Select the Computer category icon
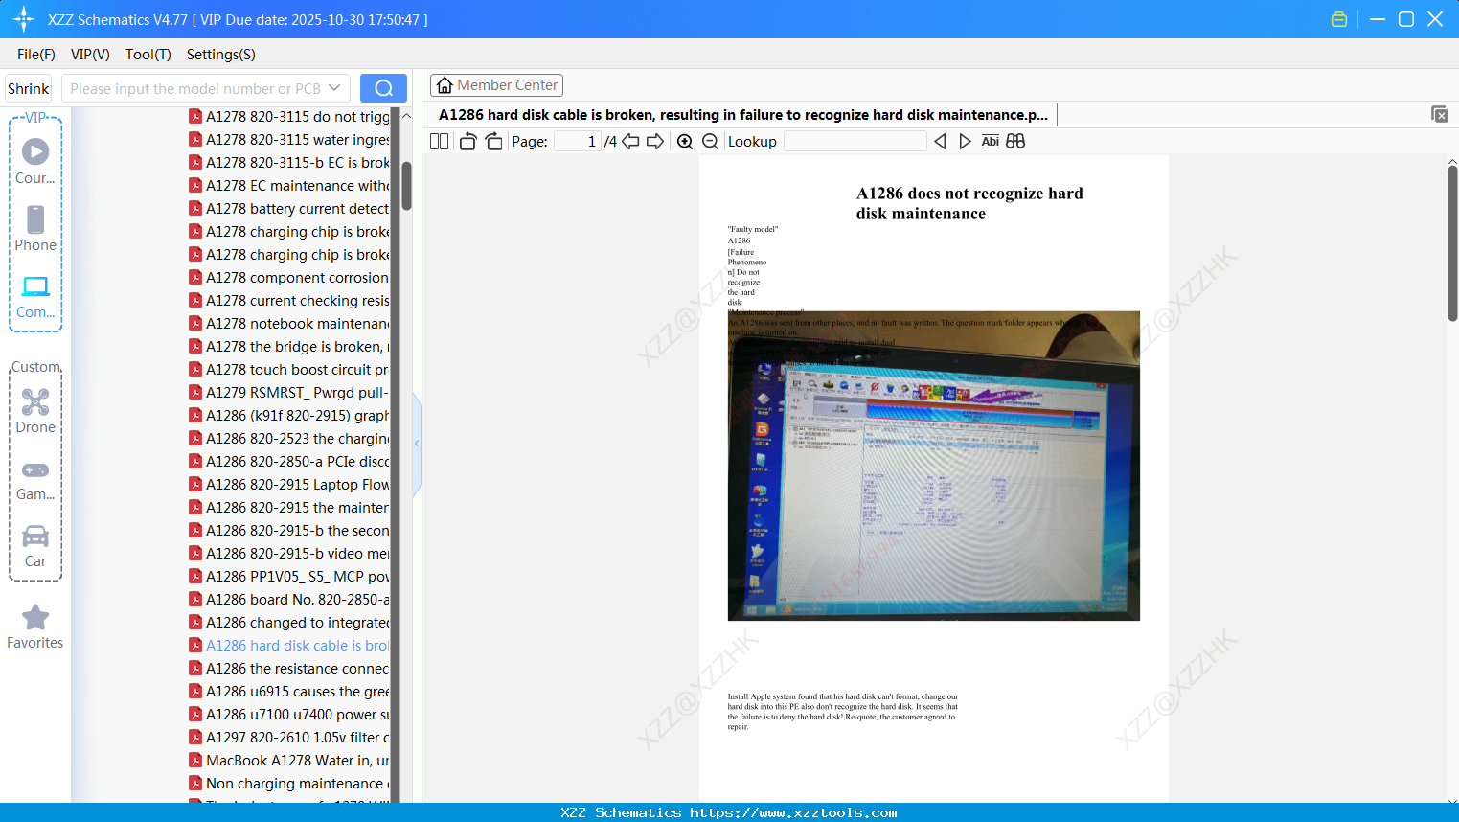Image resolution: width=1459 pixels, height=822 pixels. [35, 296]
